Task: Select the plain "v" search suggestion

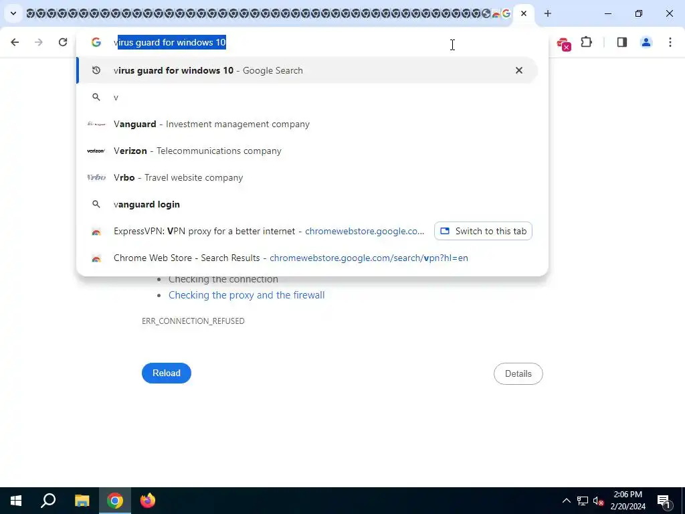Action: [307, 97]
